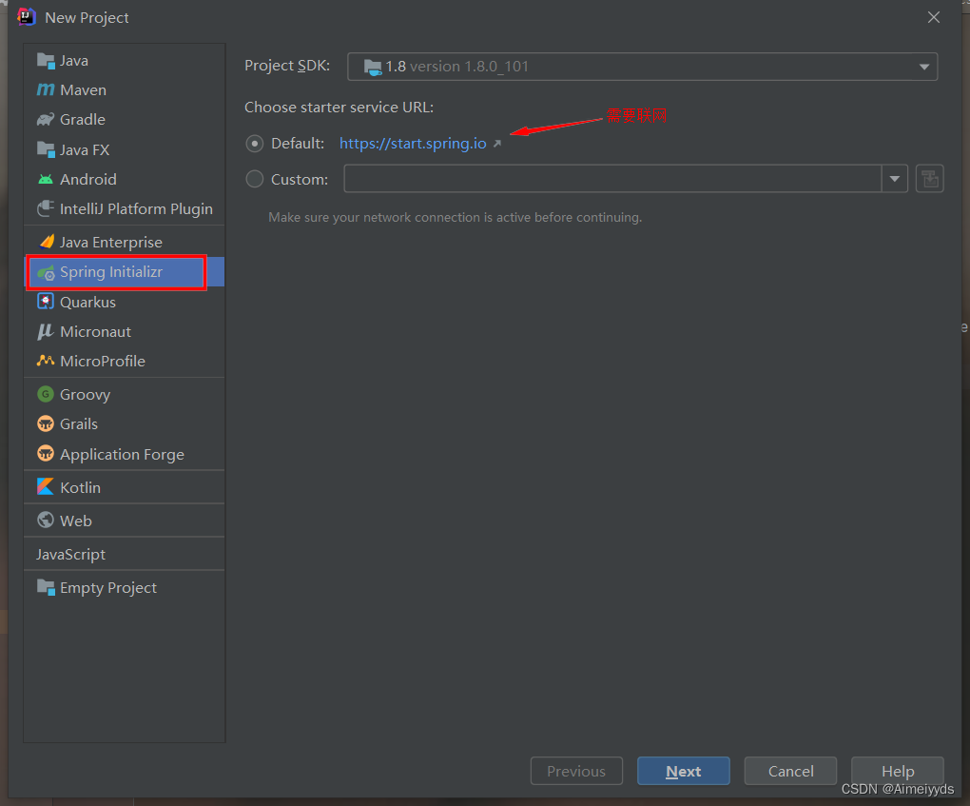Open the https://start.spring.io link

pos(413,144)
